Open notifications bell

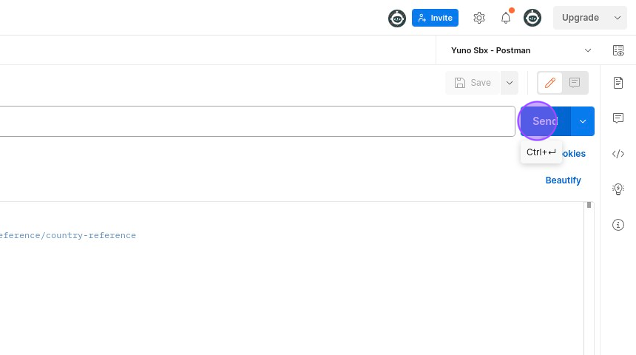point(506,18)
